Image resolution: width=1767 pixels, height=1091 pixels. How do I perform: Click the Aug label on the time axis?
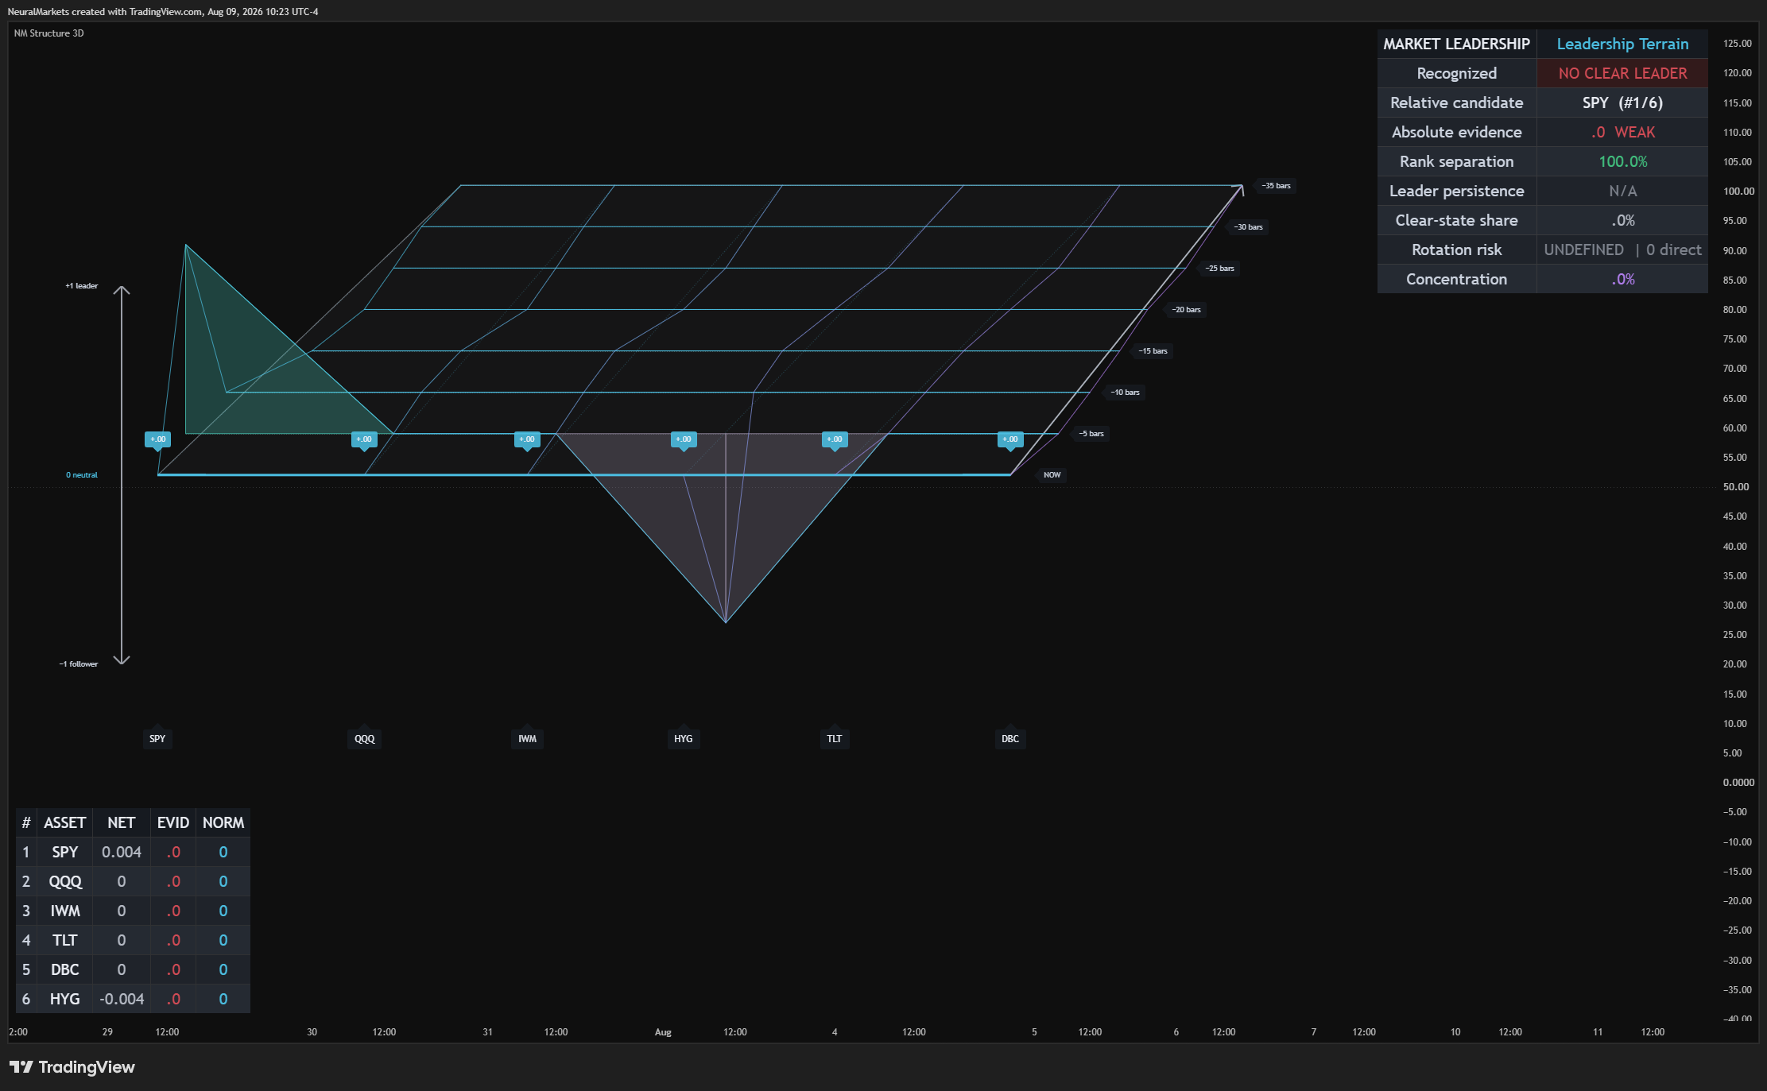click(x=663, y=1031)
